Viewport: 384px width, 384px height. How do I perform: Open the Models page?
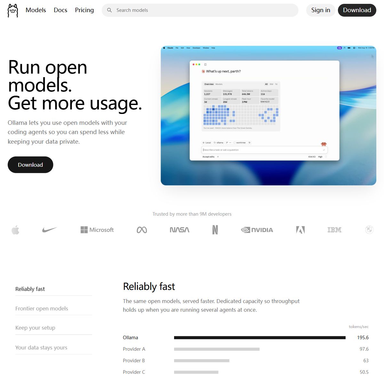[x=36, y=10]
